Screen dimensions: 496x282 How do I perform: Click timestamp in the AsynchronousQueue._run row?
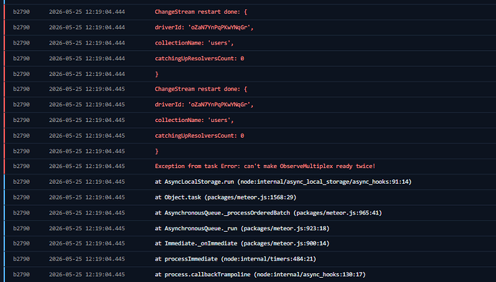click(87, 228)
